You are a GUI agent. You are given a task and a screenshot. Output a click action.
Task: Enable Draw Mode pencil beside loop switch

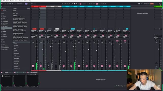pos(99,4)
